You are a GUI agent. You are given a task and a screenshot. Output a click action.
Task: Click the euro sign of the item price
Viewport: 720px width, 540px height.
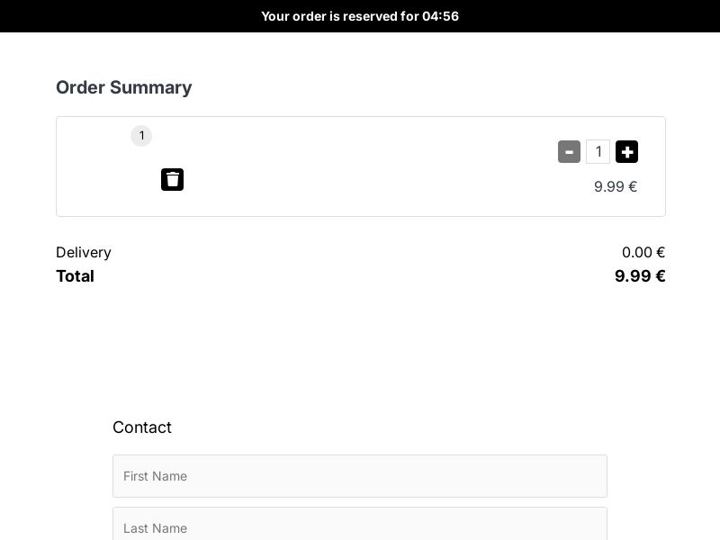[633, 186]
